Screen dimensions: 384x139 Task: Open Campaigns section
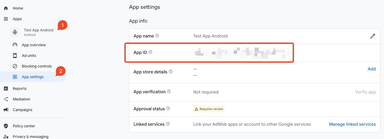click(x=22, y=110)
